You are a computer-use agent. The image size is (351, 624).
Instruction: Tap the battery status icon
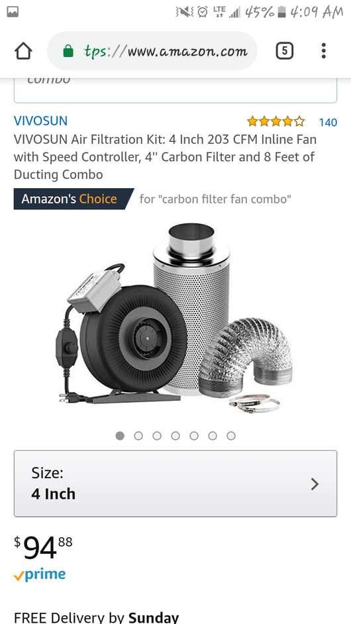pos(281,13)
